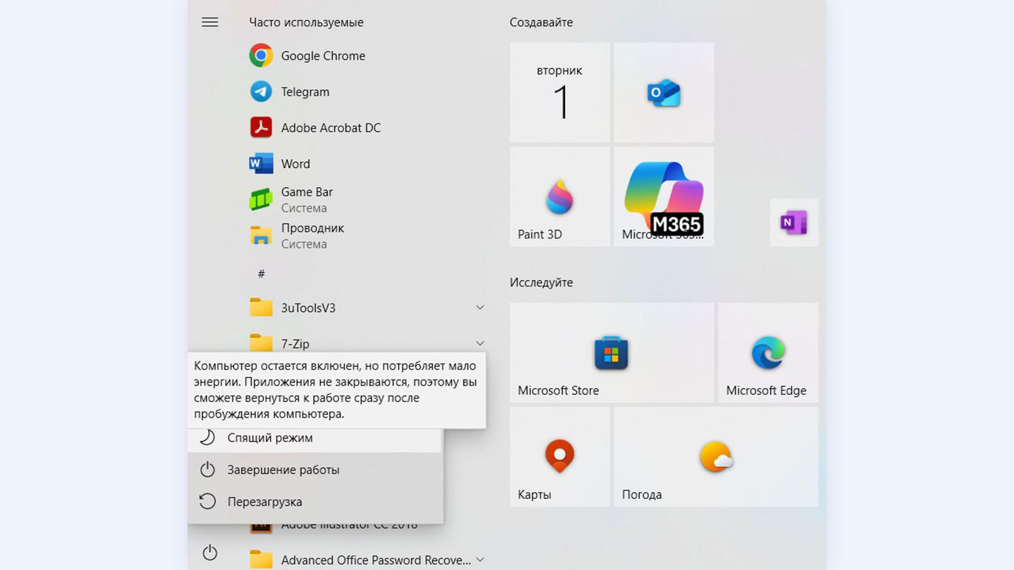The width and height of the screenshot is (1014, 570).
Task: Open Advanced Office Password Recove... label
Action: pos(375,560)
